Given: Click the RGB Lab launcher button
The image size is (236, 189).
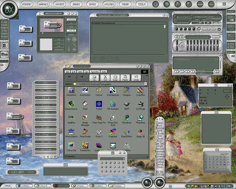Looking at the screenshot, I should [46, 97].
